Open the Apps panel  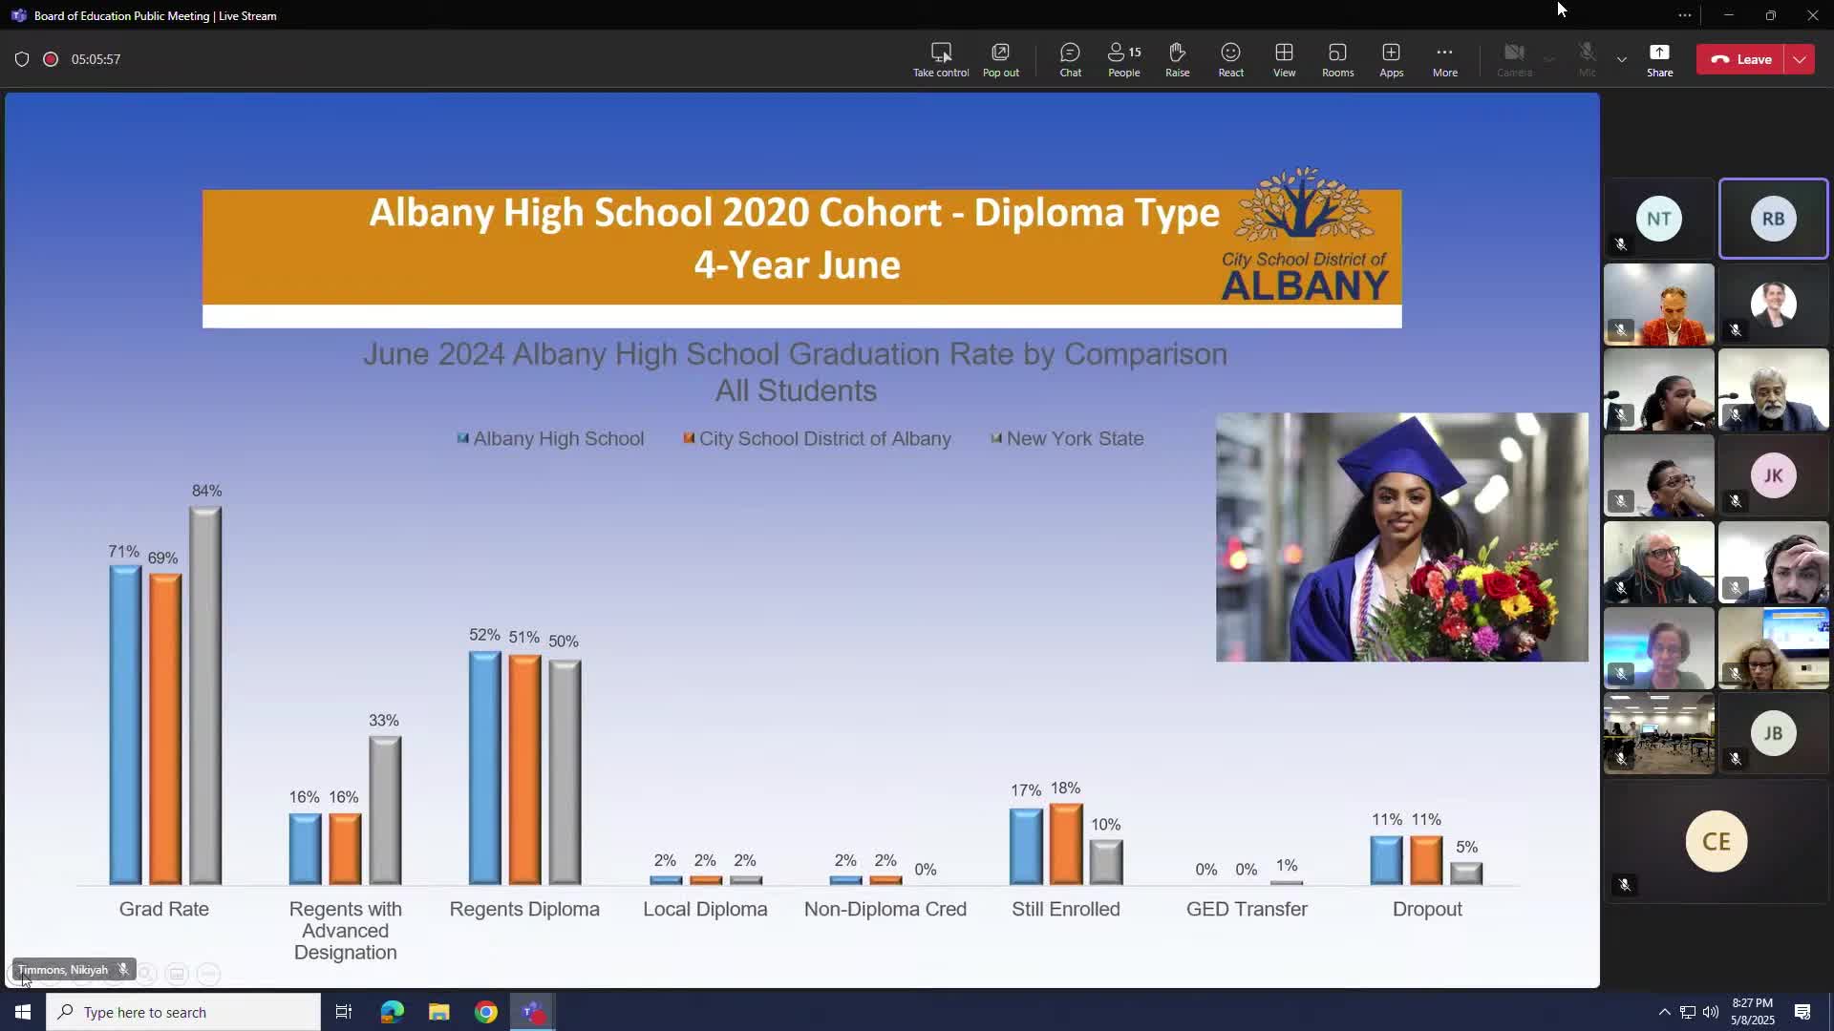pos(1391,59)
